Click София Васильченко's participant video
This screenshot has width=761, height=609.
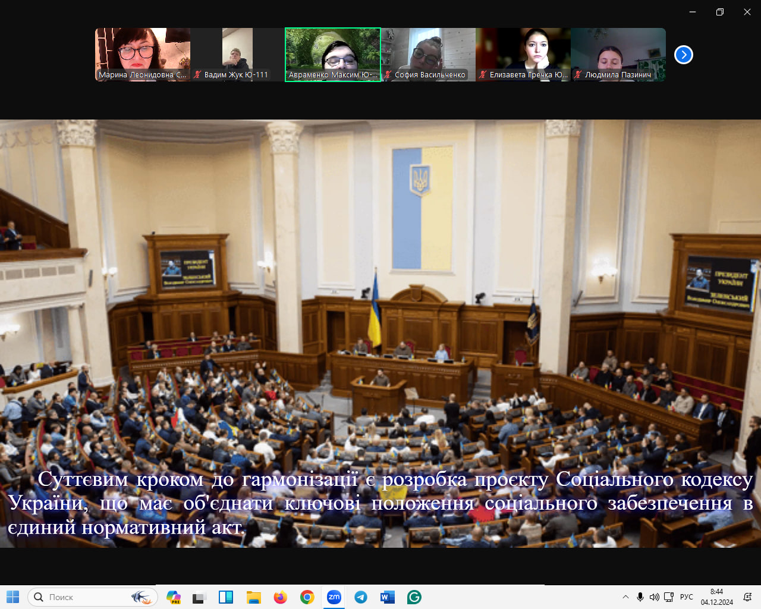(428, 54)
